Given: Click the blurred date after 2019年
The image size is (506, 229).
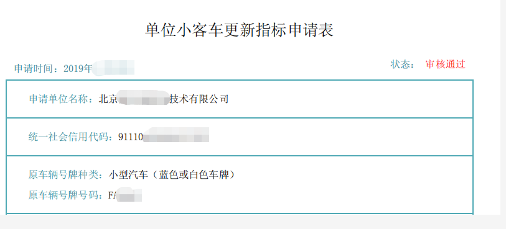Looking at the screenshot, I should 113,68.
